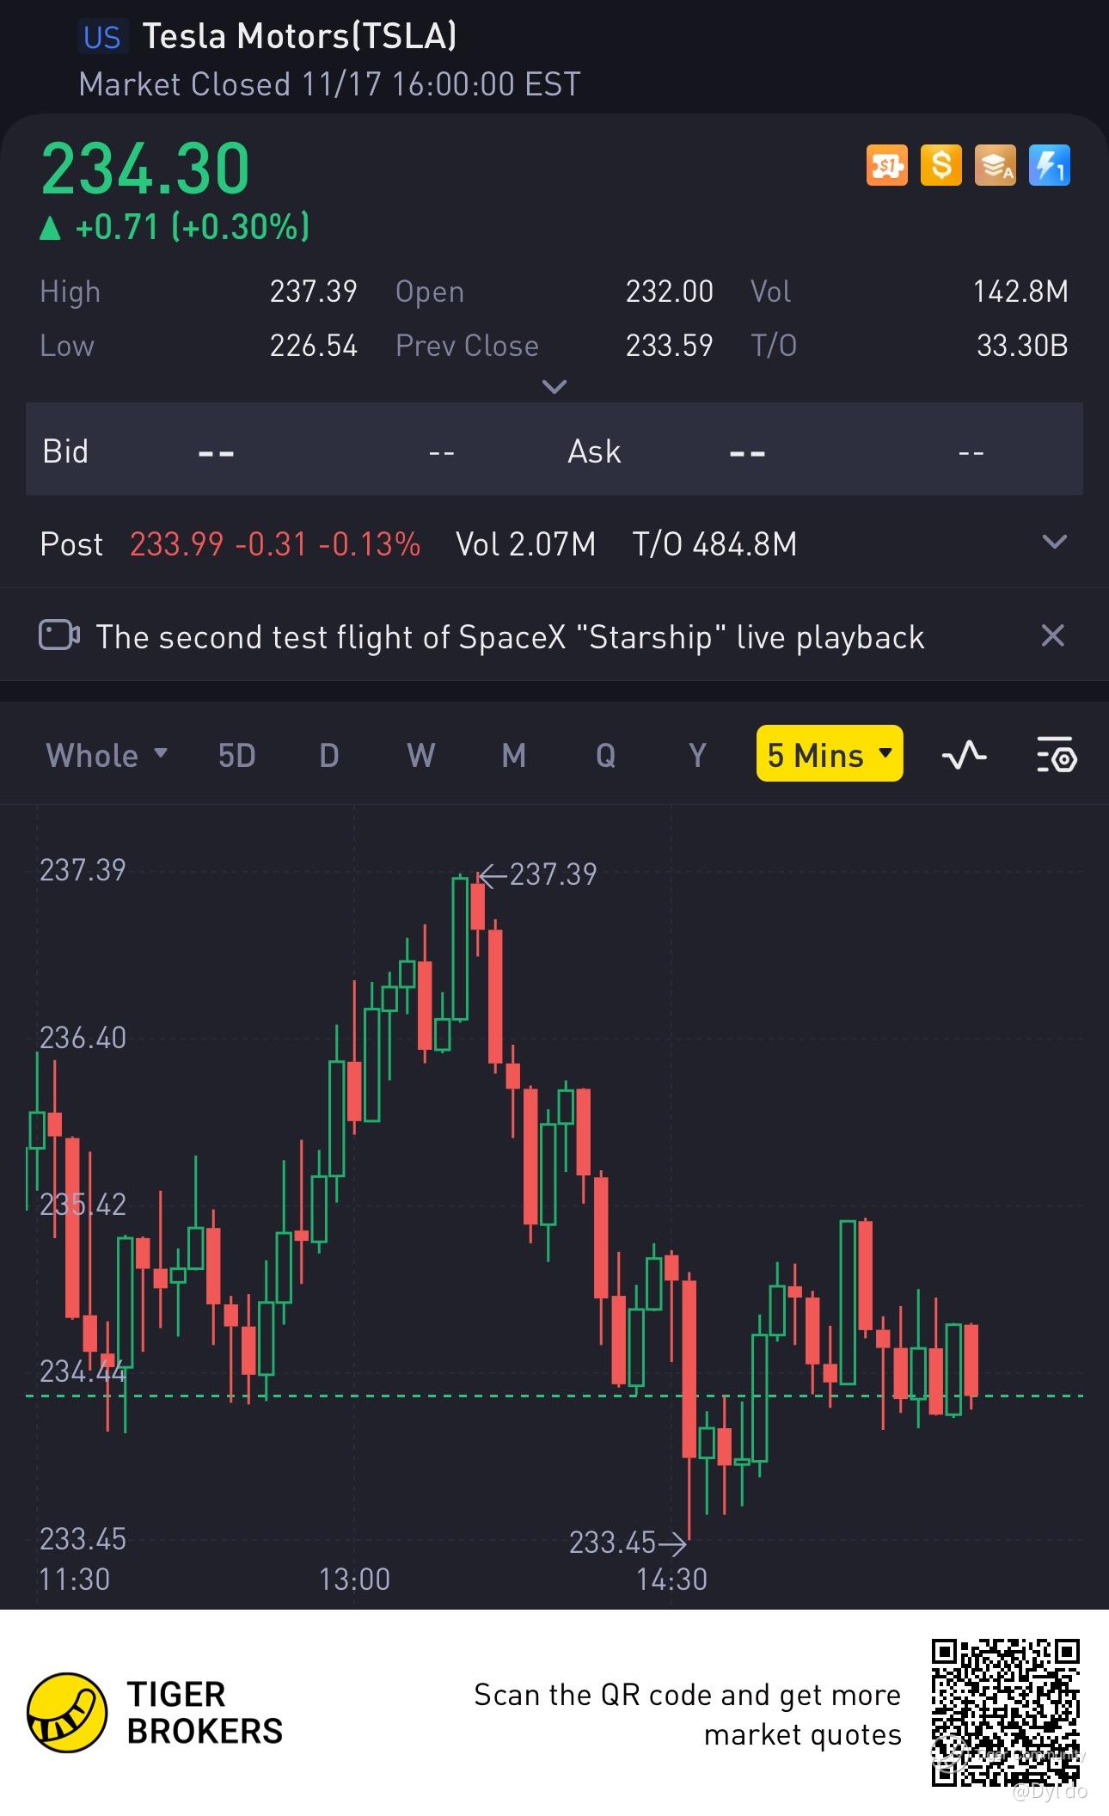Switch chart to 5D tab
This screenshot has height=1816, width=1109.
(236, 756)
